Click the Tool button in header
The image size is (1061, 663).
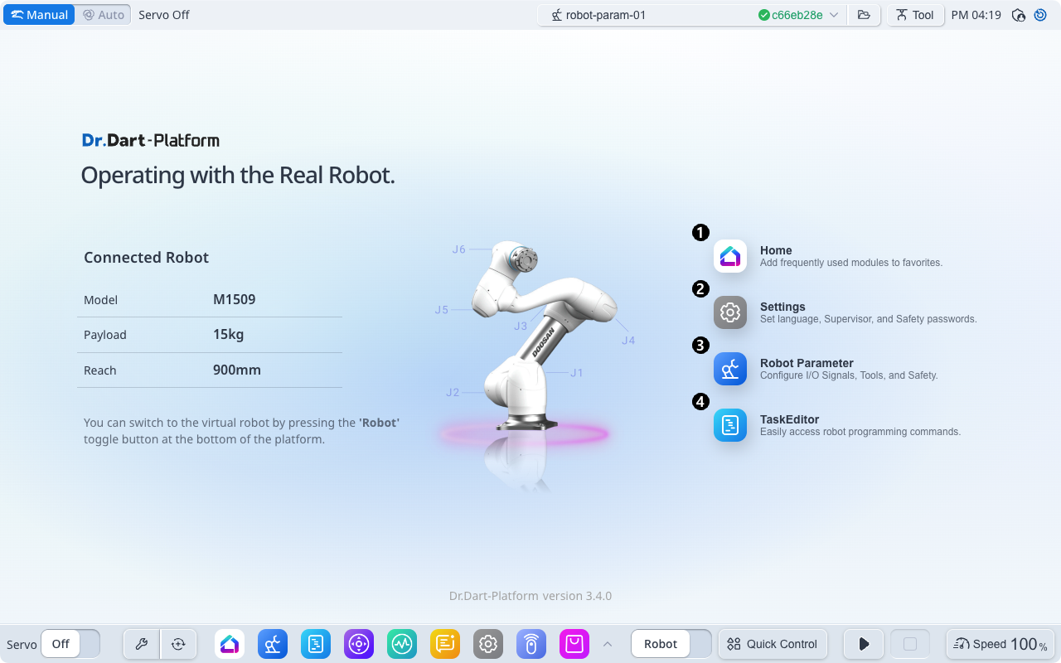pos(915,15)
